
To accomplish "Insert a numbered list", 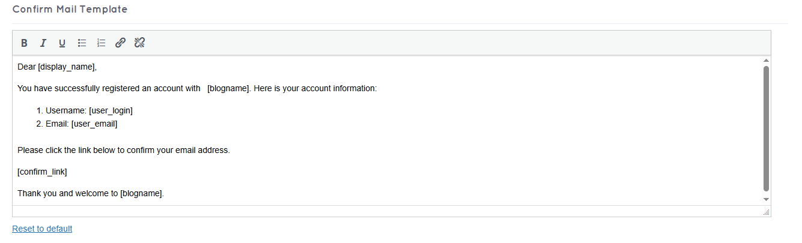I will tap(102, 43).
